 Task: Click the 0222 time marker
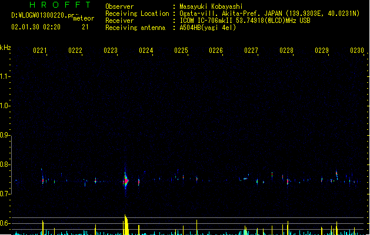(75, 51)
